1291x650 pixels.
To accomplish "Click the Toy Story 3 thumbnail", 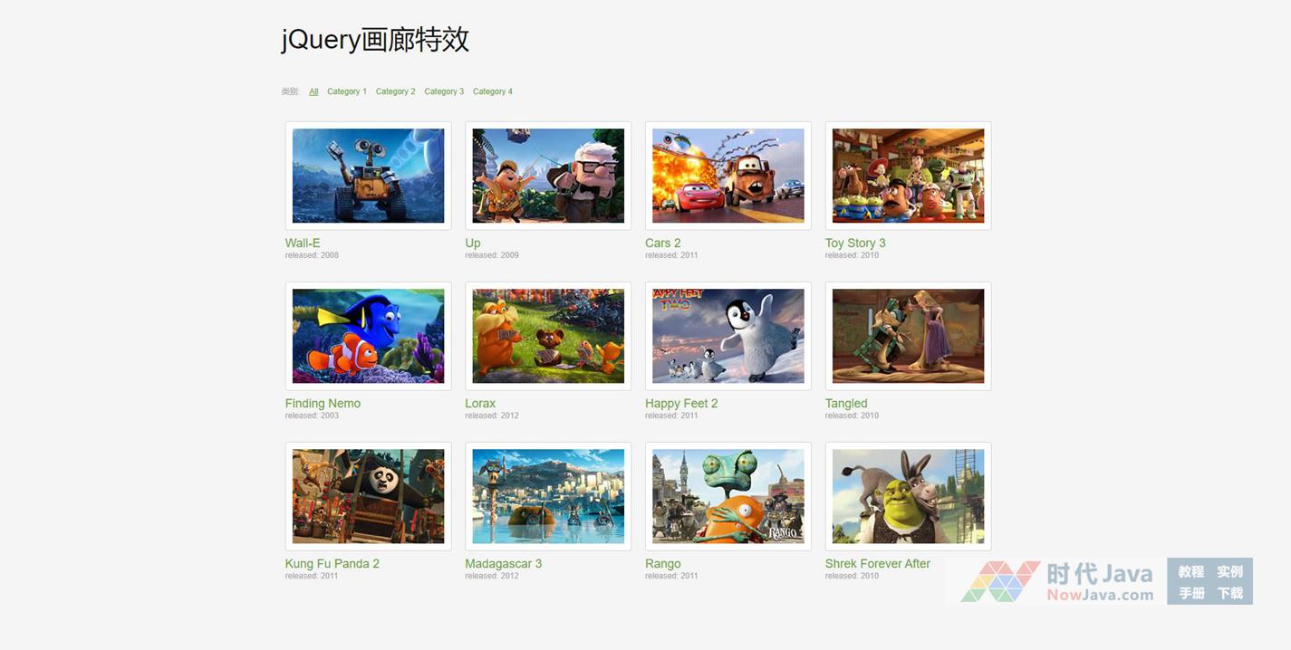I will (908, 176).
